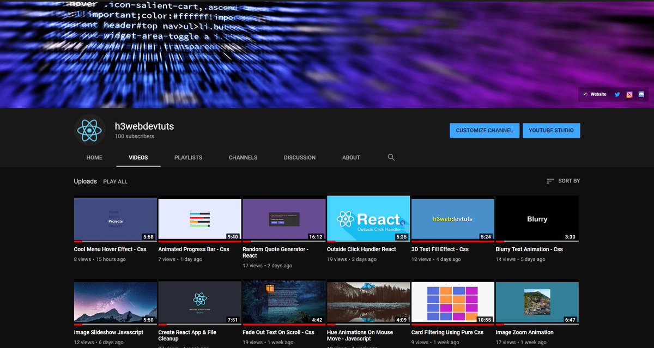The height and width of the screenshot is (348, 654).
Task: Click the Customize Channel button
Action: point(485,131)
